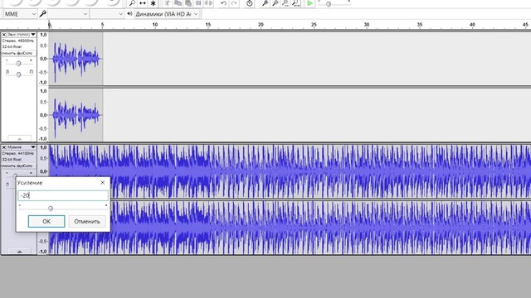This screenshot has height=298, width=531.
Task: Zoom Out magnifier icon
Action: click(x=275, y=3)
